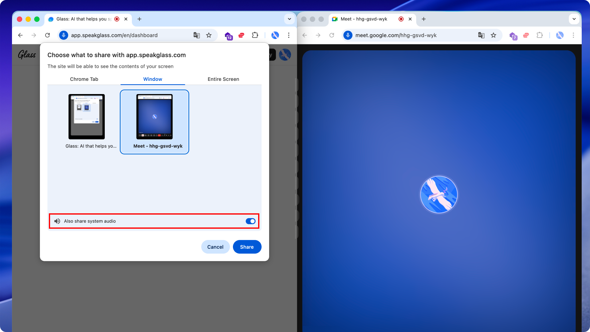Click the red stacked extension icon in left toolbar
Screen dimensions: 590x332
[241, 35]
